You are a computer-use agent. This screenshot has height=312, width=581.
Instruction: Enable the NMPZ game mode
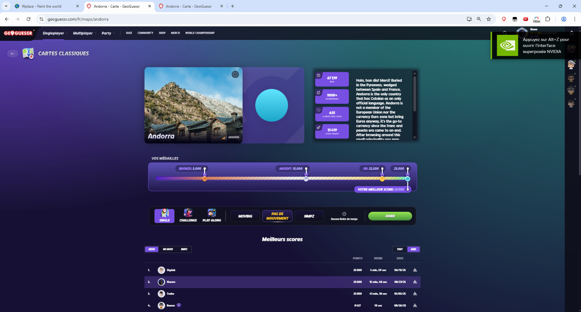[309, 216]
